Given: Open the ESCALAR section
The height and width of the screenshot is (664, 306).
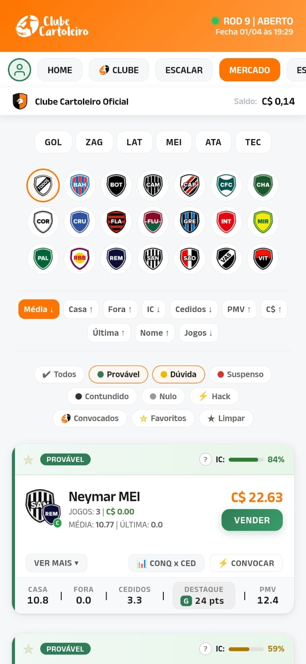Looking at the screenshot, I should pos(184,70).
